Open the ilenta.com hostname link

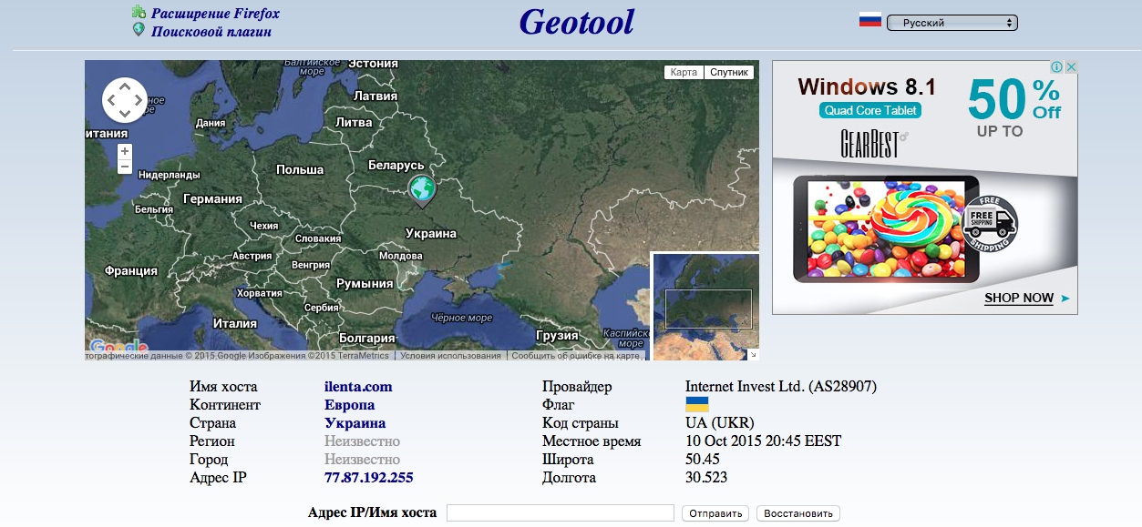(358, 387)
